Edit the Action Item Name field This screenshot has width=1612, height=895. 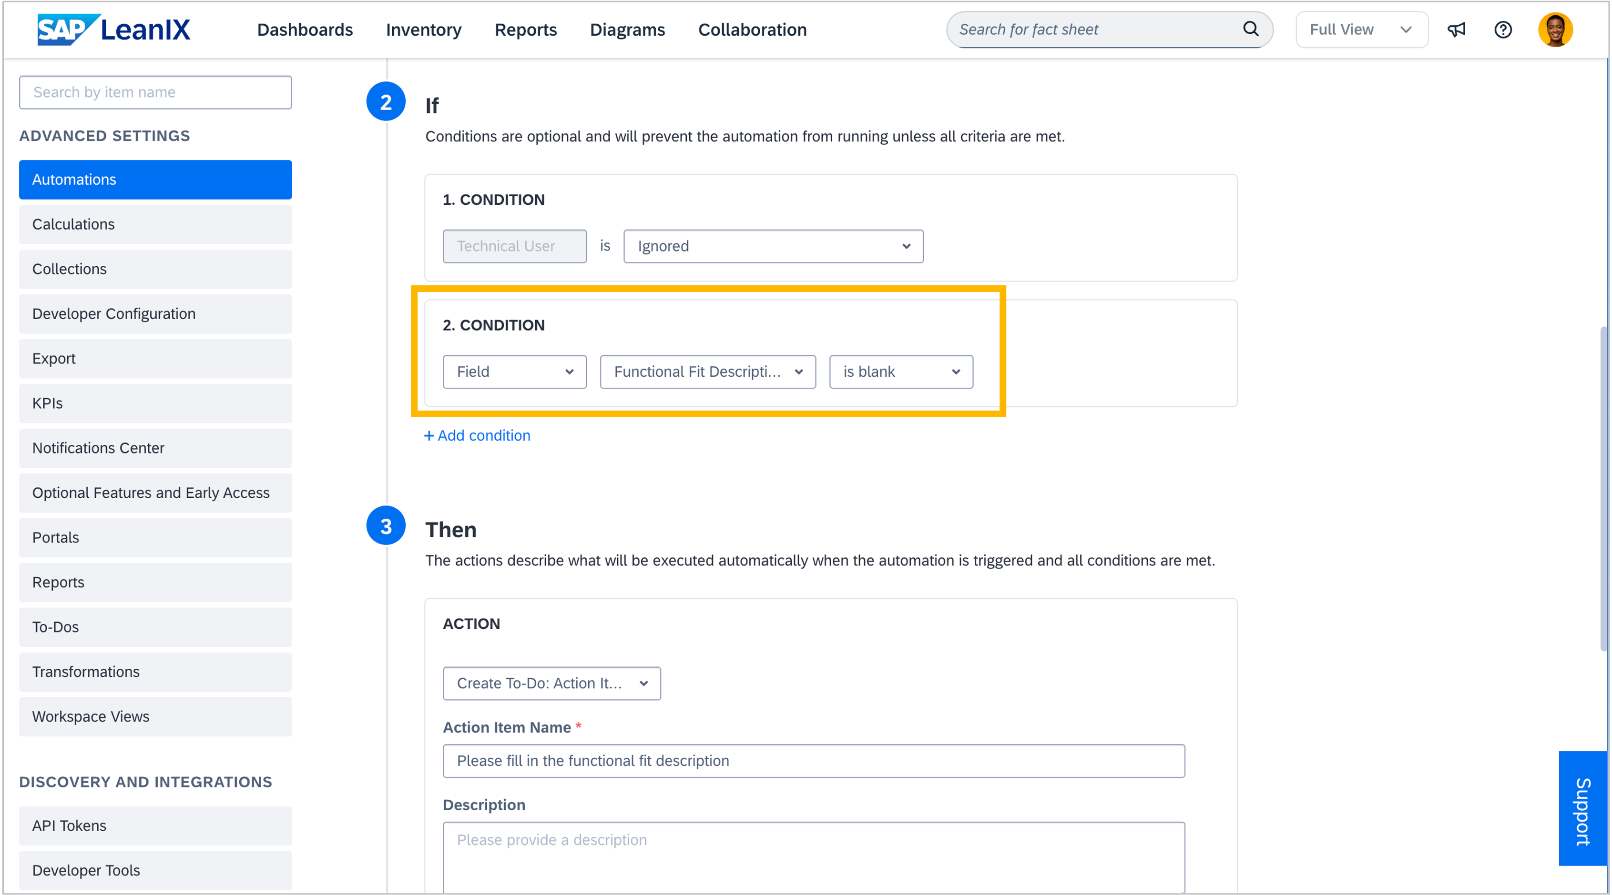814,761
